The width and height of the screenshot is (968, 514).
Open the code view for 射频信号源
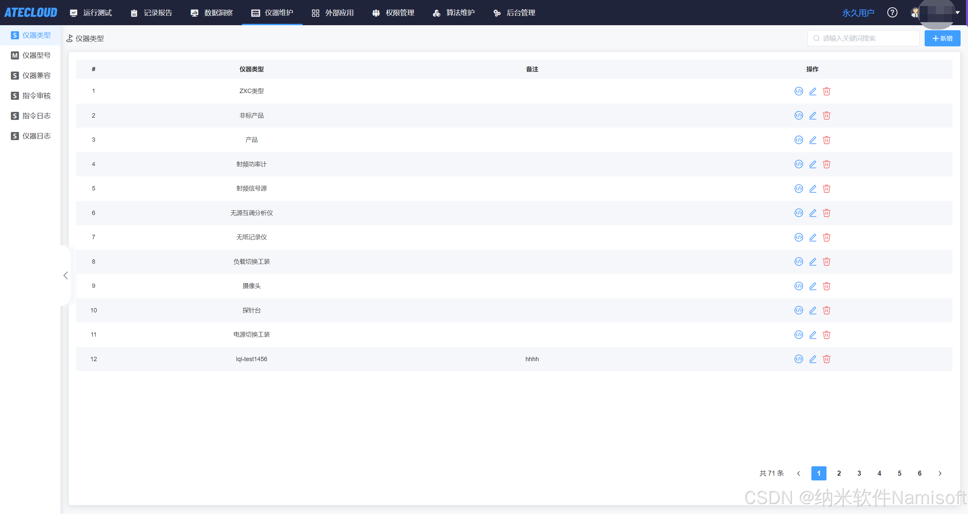pos(799,188)
